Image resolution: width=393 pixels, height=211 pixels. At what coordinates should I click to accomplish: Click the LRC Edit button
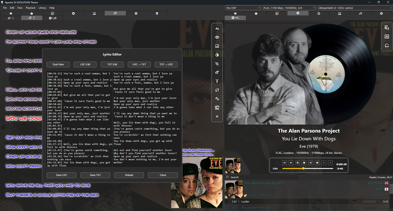[x=85, y=64]
